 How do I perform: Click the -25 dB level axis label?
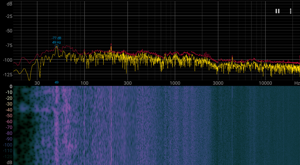coord(9,16)
